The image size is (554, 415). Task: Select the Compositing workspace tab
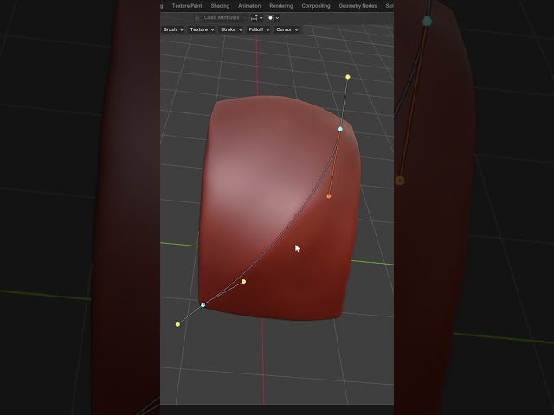click(x=316, y=6)
